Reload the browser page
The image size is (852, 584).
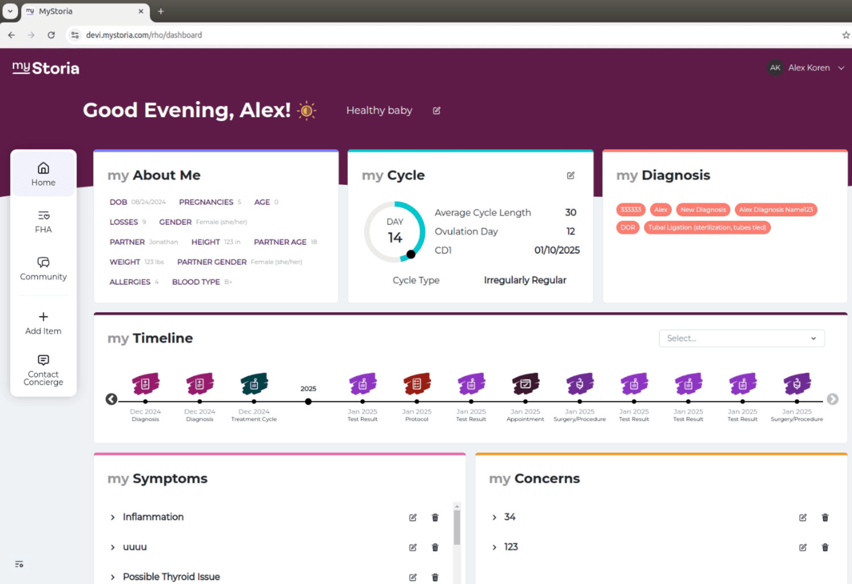[x=51, y=35]
